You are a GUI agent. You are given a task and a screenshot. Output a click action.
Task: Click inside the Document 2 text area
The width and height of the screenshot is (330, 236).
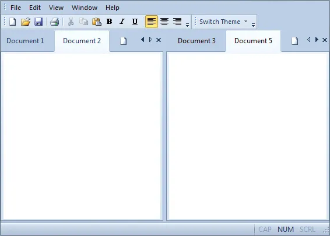(x=82, y=136)
